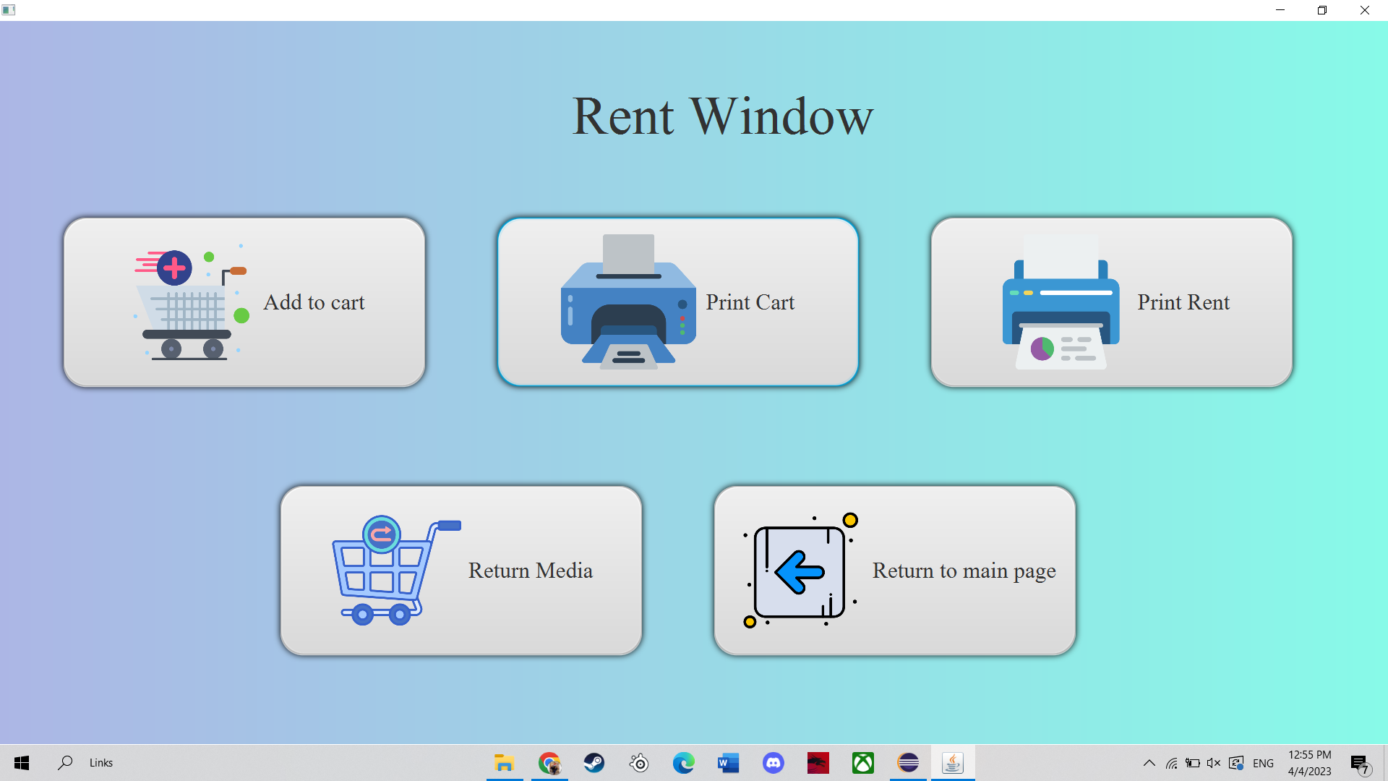The image size is (1388, 781).
Task: Switch to Eclipse IDE in taskbar
Action: 908,763
